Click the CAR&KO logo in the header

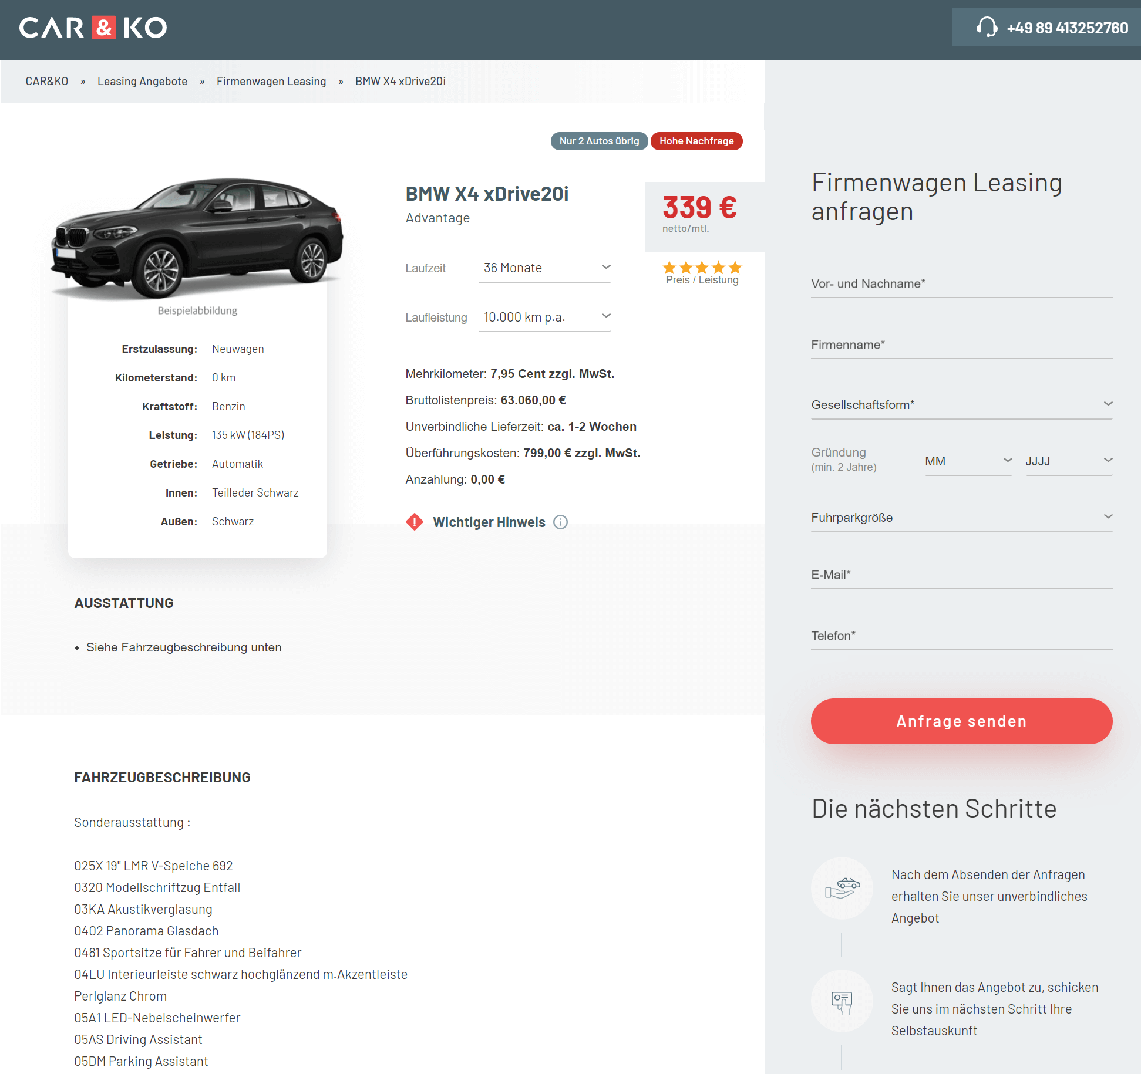pos(93,28)
